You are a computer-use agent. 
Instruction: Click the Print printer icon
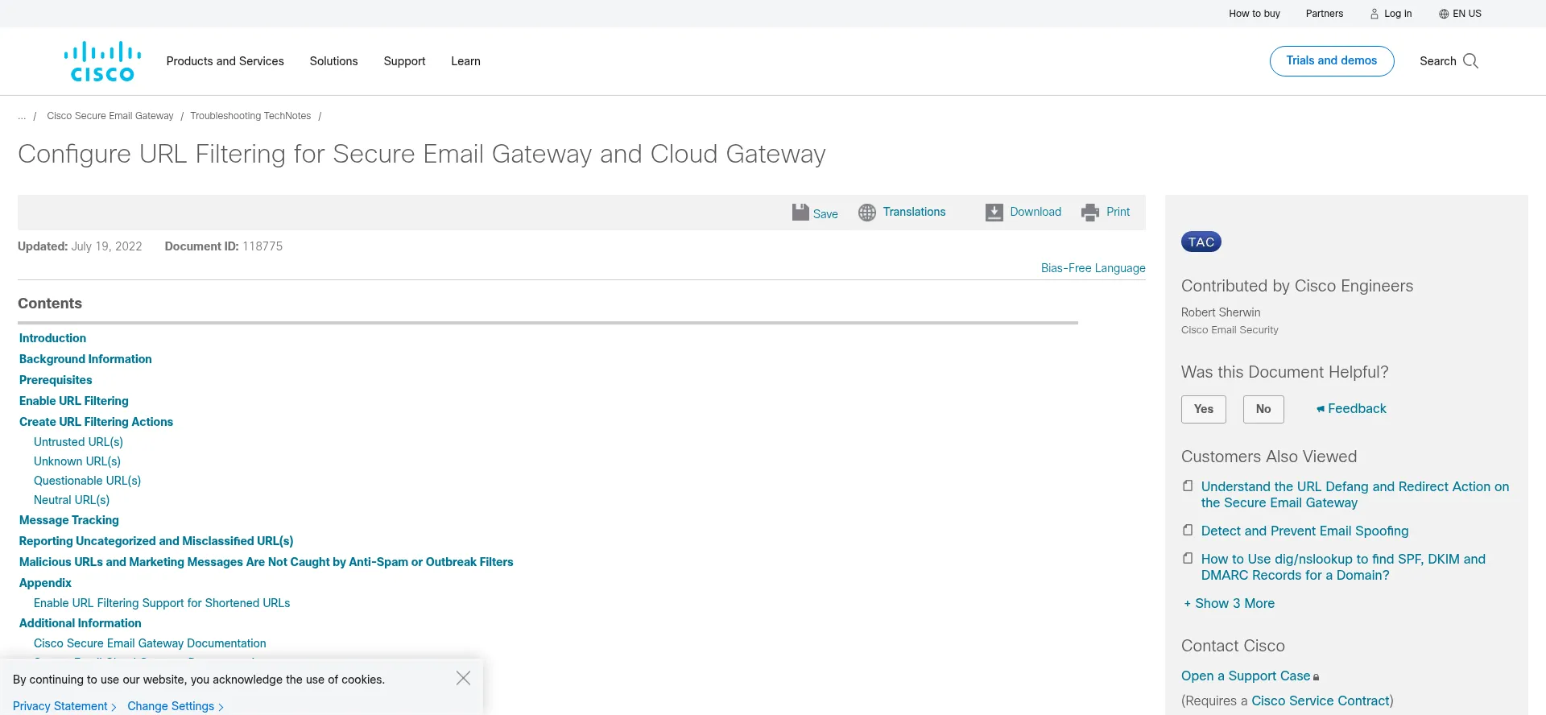(1090, 213)
